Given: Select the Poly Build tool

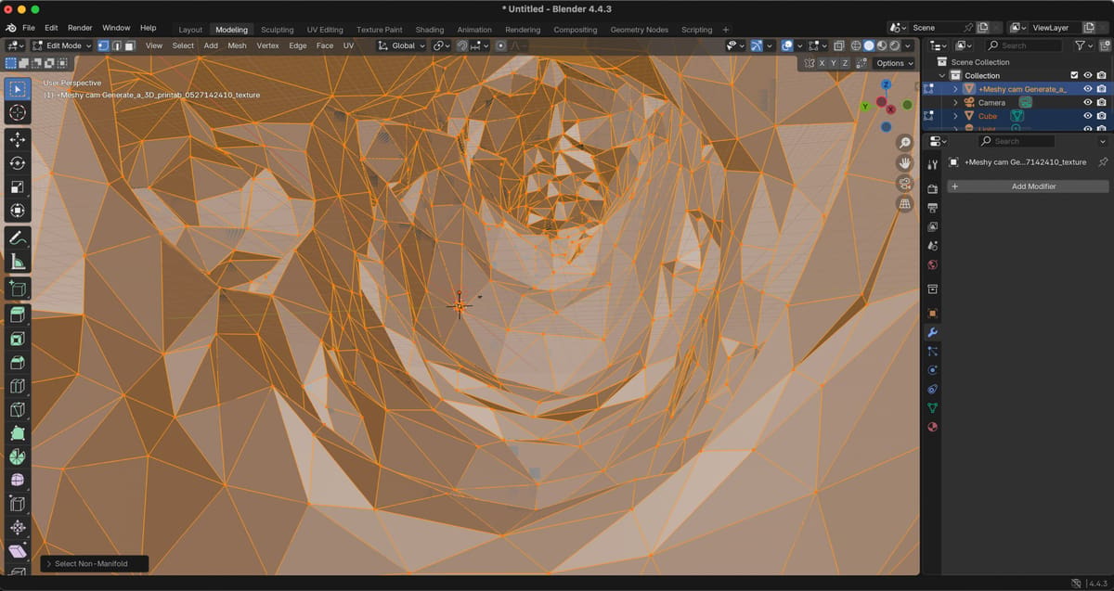Looking at the screenshot, I should [x=18, y=433].
